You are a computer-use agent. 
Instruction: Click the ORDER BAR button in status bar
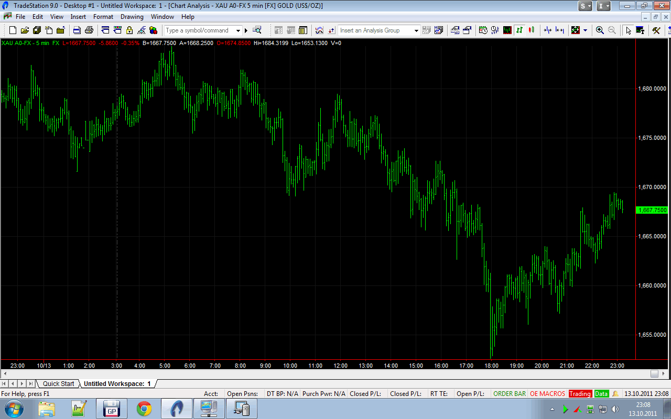(x=509, y=393)
